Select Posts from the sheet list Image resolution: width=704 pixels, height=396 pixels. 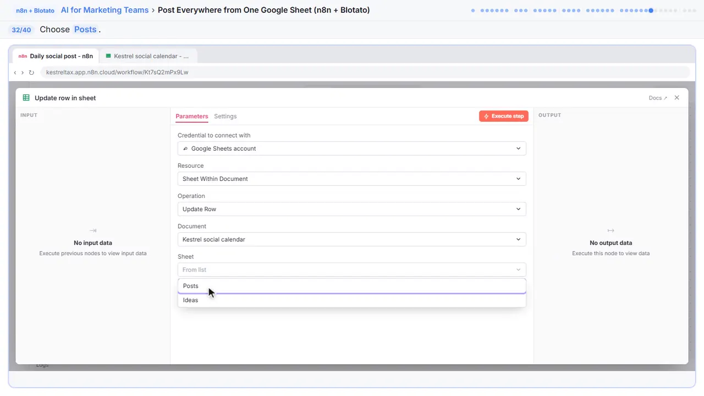[351, 286]
